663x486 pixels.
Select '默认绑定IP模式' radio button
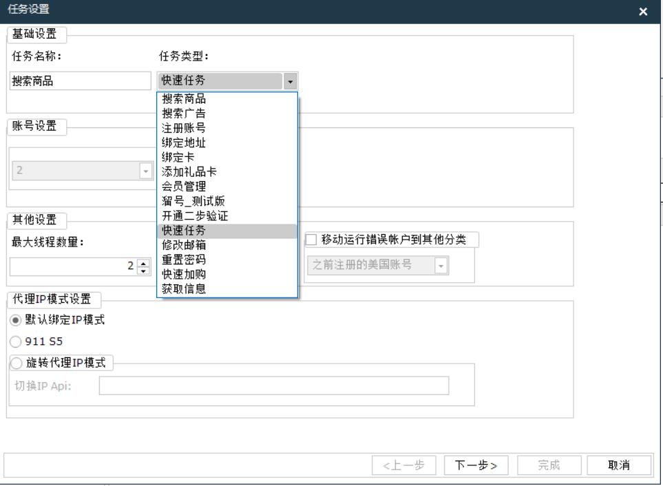[x=14, y=320]
